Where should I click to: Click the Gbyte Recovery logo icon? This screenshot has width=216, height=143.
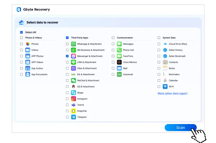pos(19,10)
